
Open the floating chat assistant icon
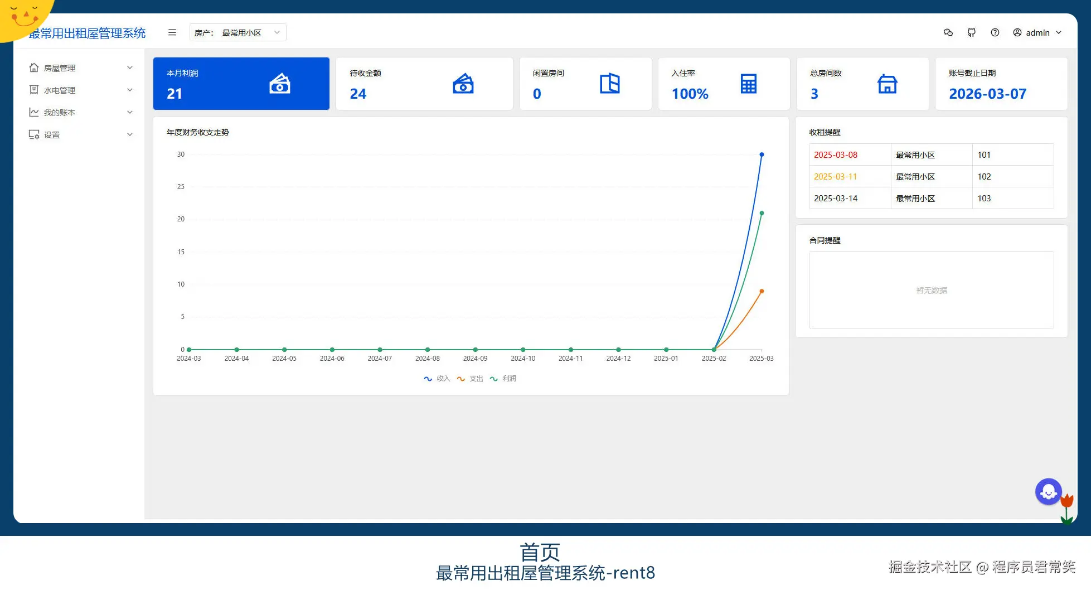1049,492
